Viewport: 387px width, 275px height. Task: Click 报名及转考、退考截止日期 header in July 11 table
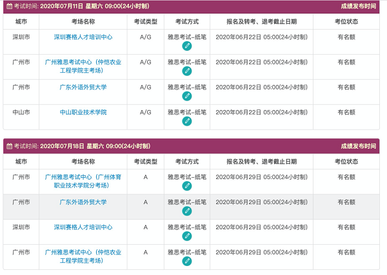pyautogui.click(x=262, y=22)
